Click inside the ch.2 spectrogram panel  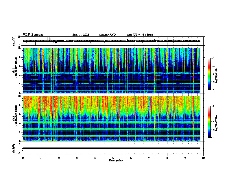(x=111, y=119)
